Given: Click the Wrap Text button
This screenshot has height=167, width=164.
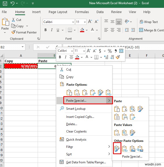Looking at the screenshot, I should point(149,22).
